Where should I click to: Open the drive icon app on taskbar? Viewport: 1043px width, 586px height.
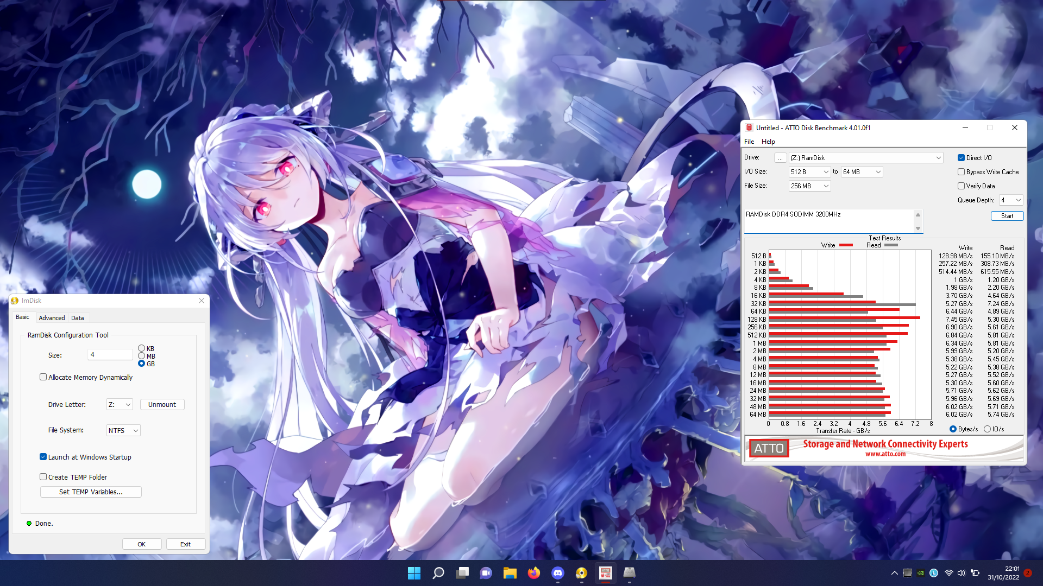630,573
